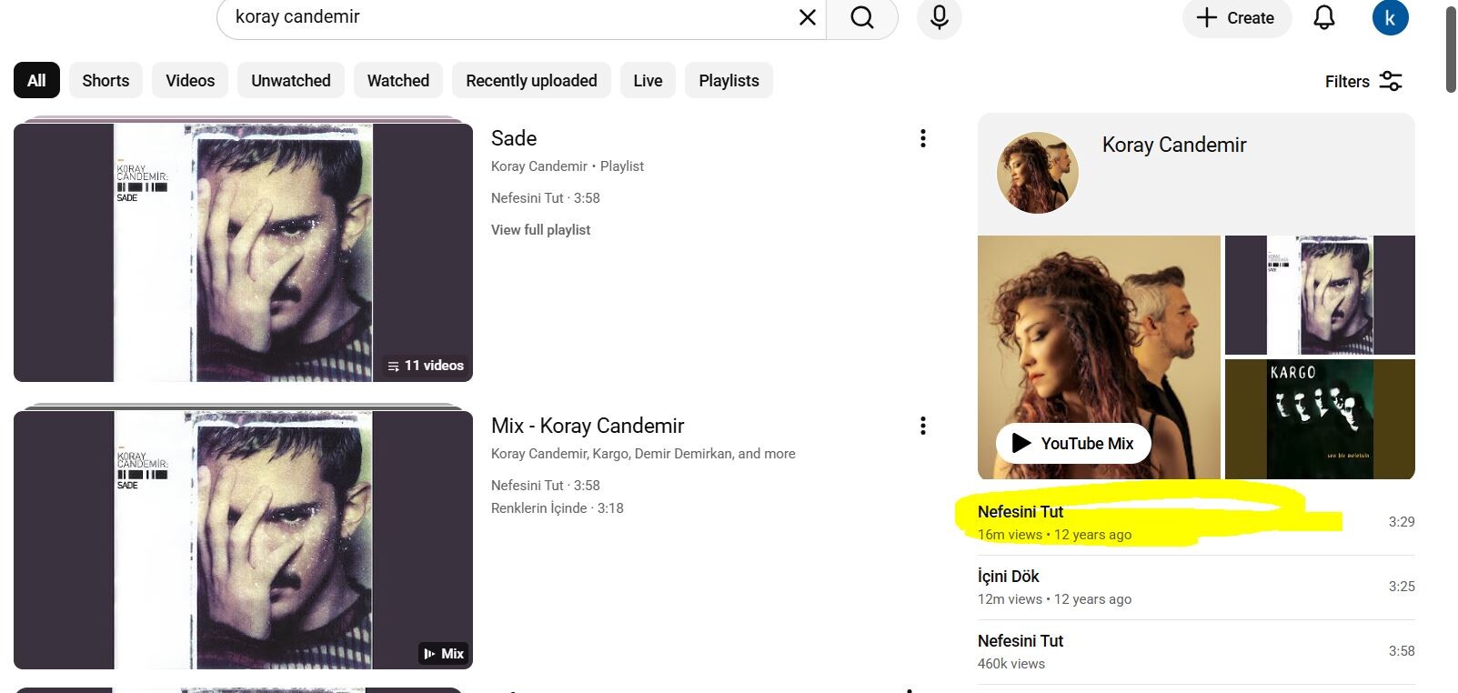Screen dimensions: 1458x693
Task: Toggle the Live filter chip
Action: click(x=647, y=81)
